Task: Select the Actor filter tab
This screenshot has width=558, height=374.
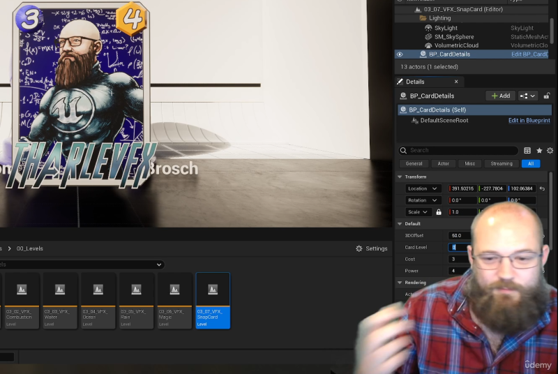Action: pos(443,164)
